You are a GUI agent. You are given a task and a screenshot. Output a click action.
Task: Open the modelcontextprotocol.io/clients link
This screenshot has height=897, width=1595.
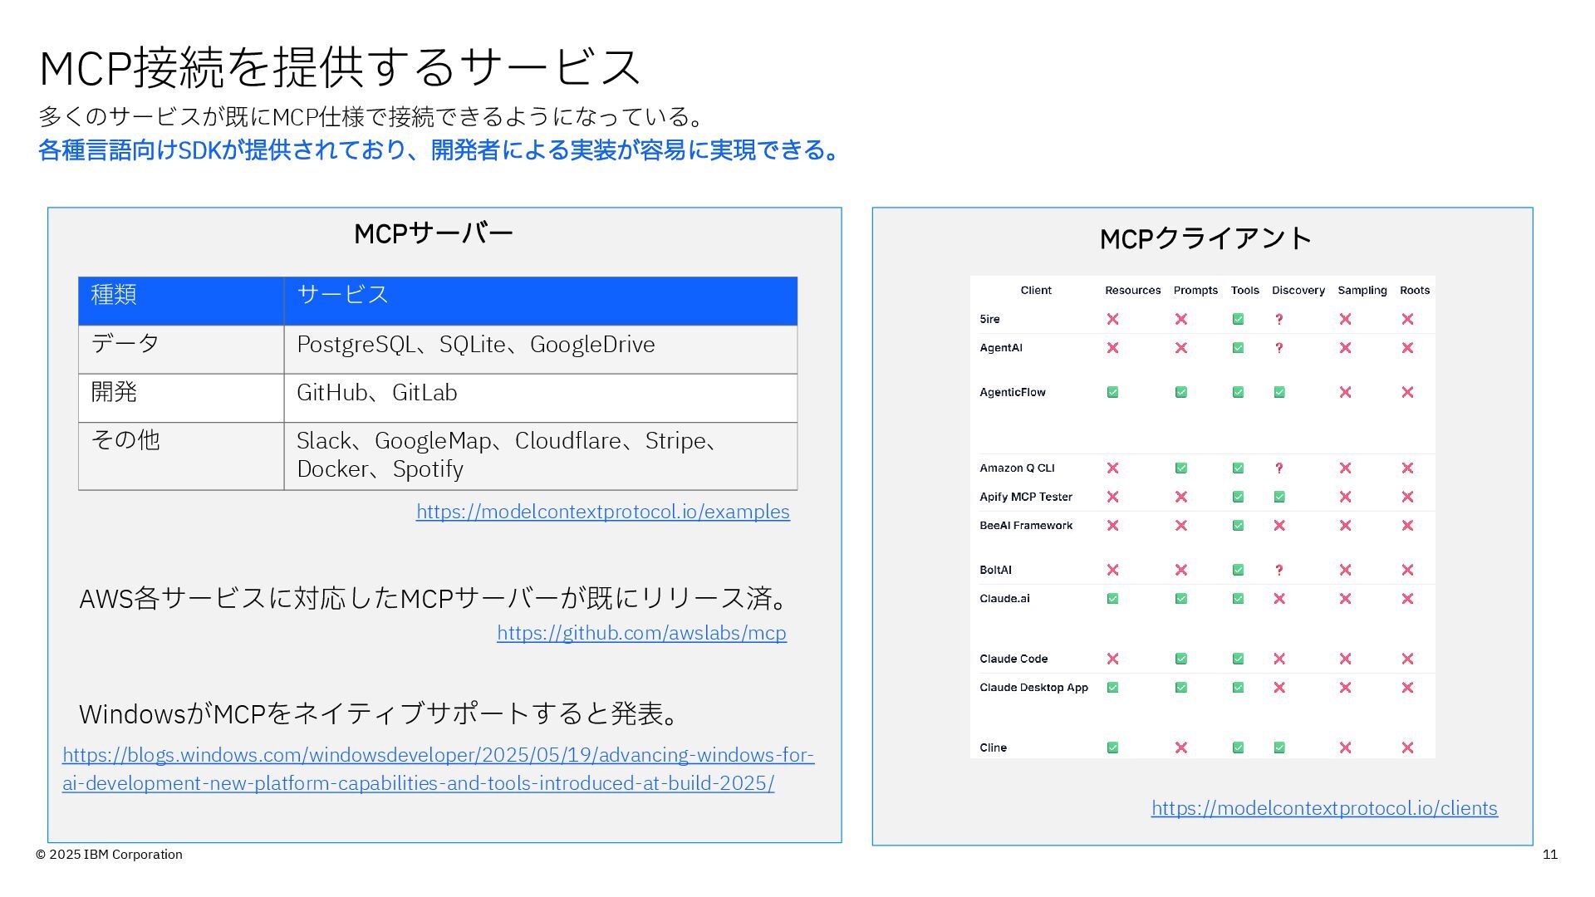pos(1324,808)
